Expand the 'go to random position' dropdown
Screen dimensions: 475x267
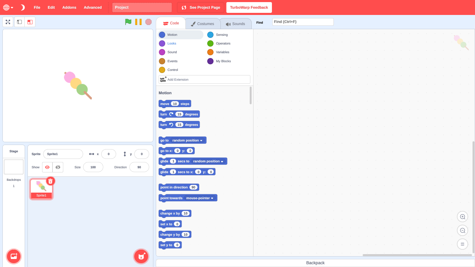click(x=201, y=140)
